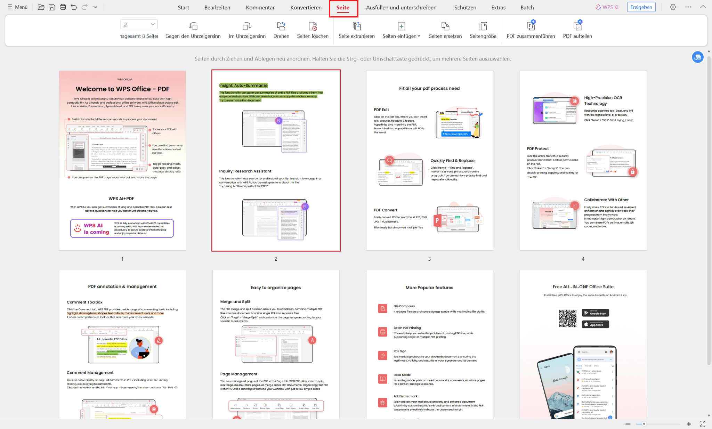
Task: Open the Schützen tab
Action: pos(465,7)
